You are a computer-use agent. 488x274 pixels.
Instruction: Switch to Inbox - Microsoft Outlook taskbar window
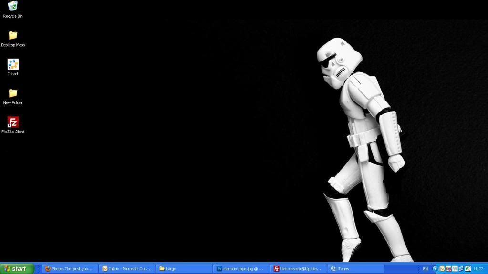click(127, 269)
